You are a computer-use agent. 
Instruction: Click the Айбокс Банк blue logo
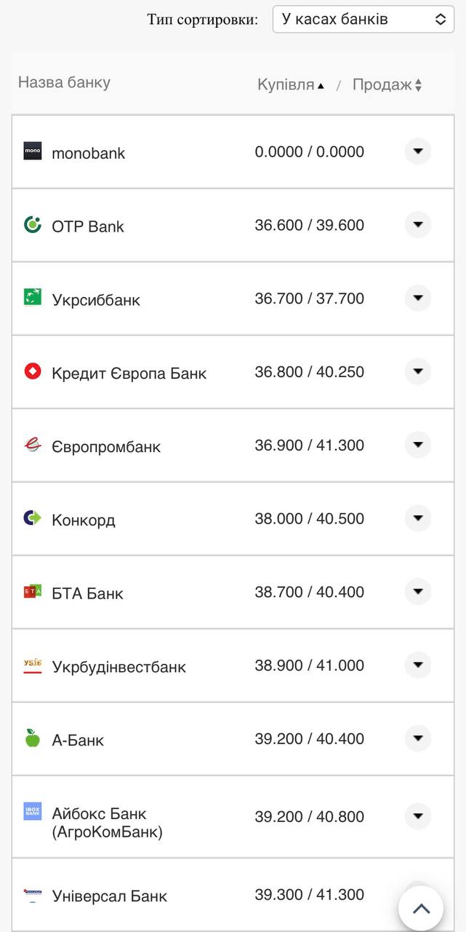point(32,810)
